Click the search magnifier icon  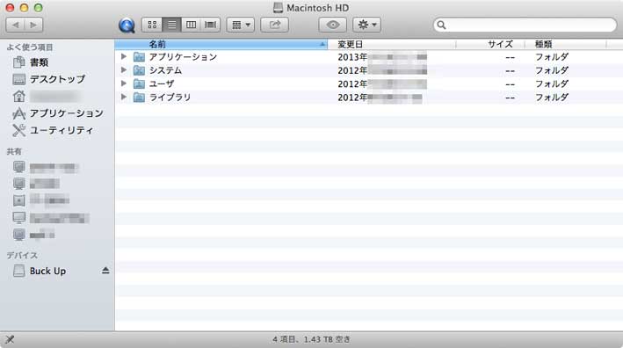click(x=441, y=25)
